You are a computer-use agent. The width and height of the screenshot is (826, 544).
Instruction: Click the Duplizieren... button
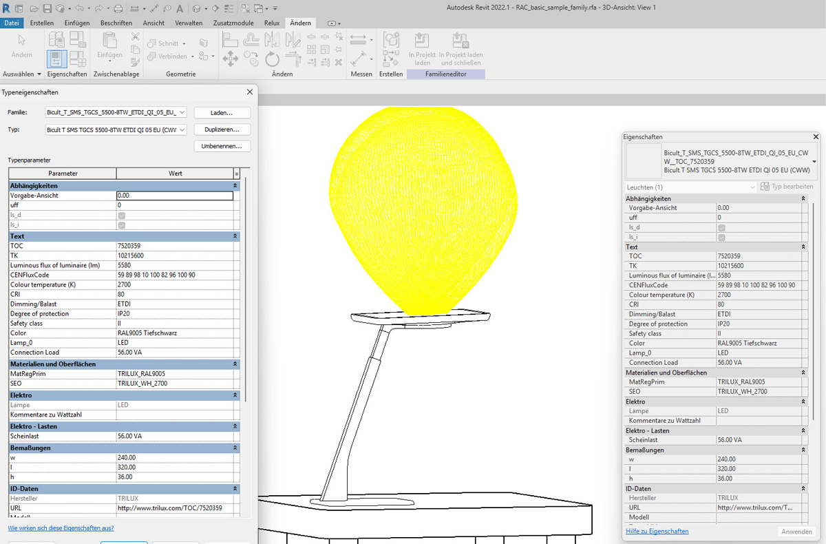pos(222,129)
